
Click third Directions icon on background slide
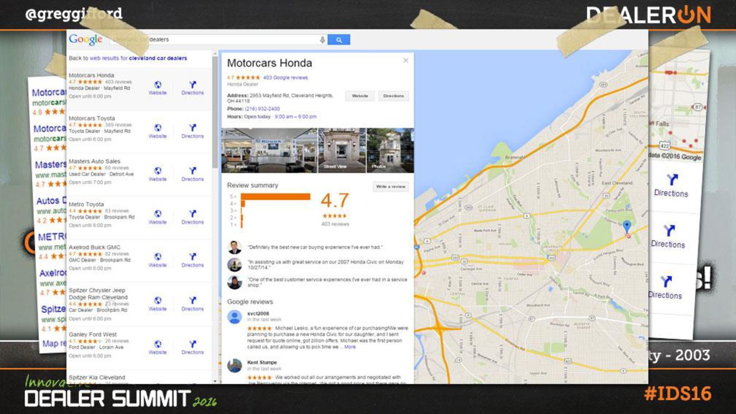(665, 287)
